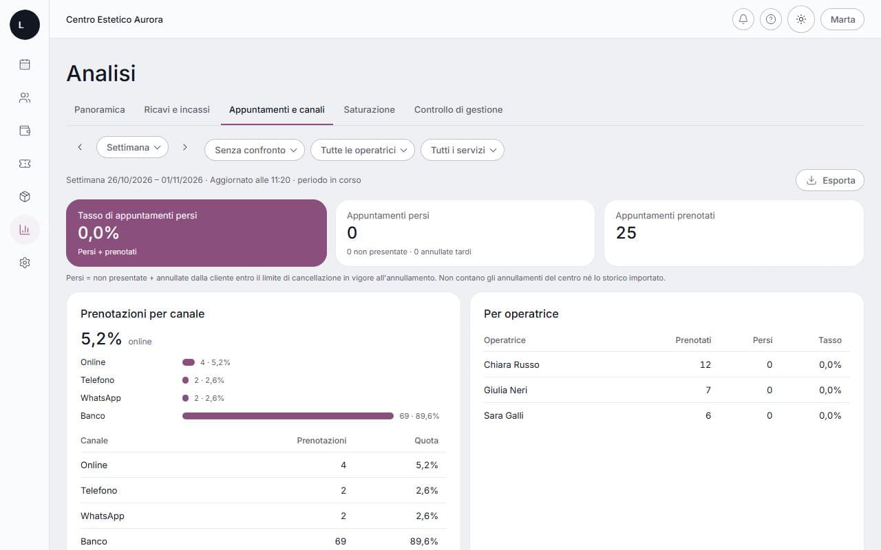881x550 pixels.
Task: Click the Sara Galli row
Action: [666, 415]
